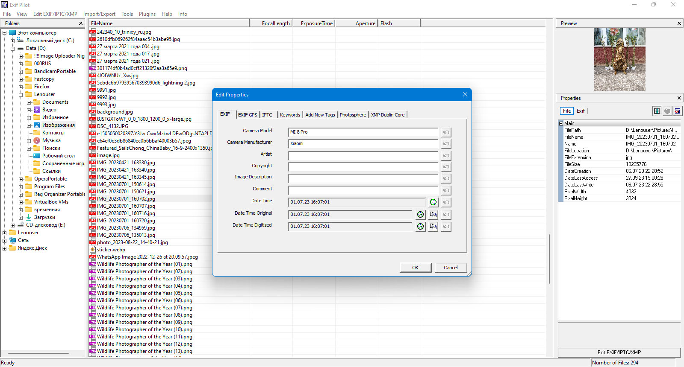Click the gray circle icon in Properties toolbar
684x367 pixels.
click(667, 111)
